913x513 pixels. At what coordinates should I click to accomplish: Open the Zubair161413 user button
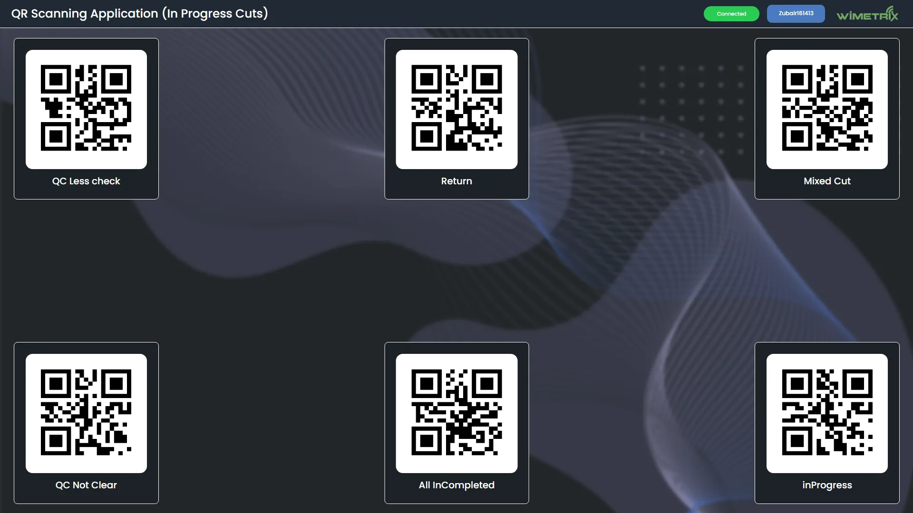pyautogui.click(x=796, y=14)
